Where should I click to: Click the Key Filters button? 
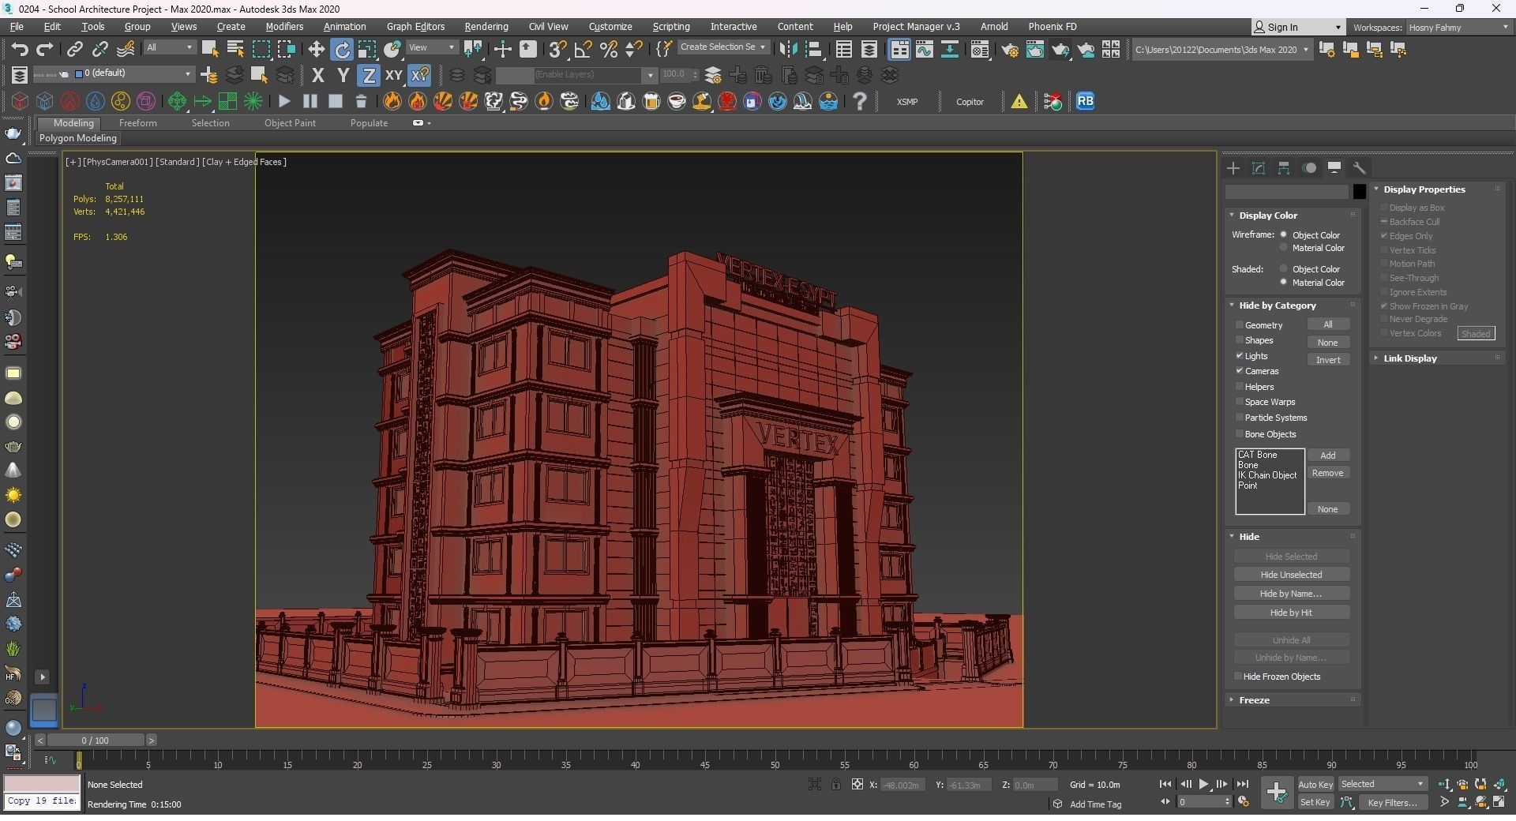click(1392, 802)
